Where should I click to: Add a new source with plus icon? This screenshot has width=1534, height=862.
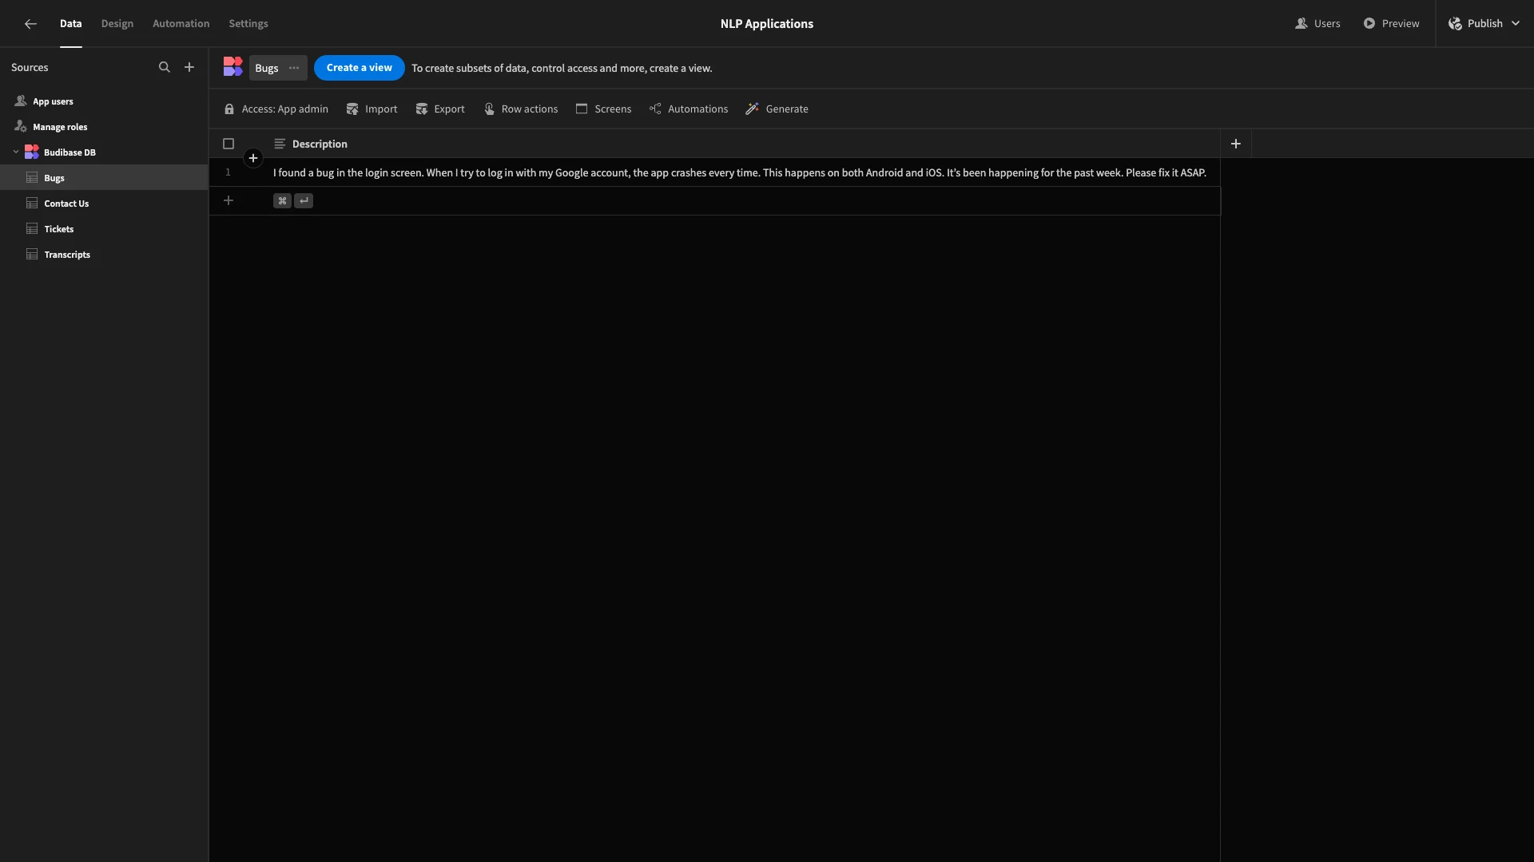coord(189,67)
